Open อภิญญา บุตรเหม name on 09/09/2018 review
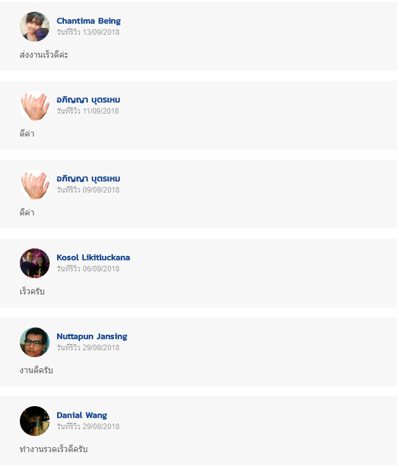Viewport: 399px width, 467px height. 88,179
